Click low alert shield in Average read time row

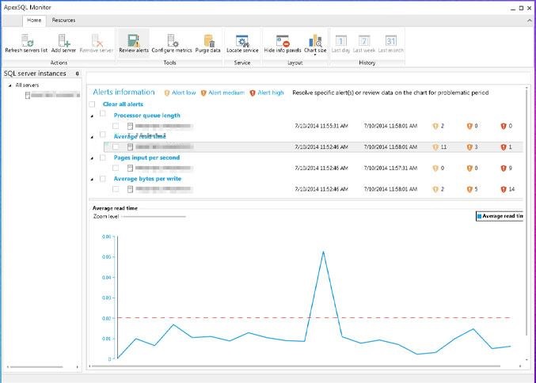point(435,147)
